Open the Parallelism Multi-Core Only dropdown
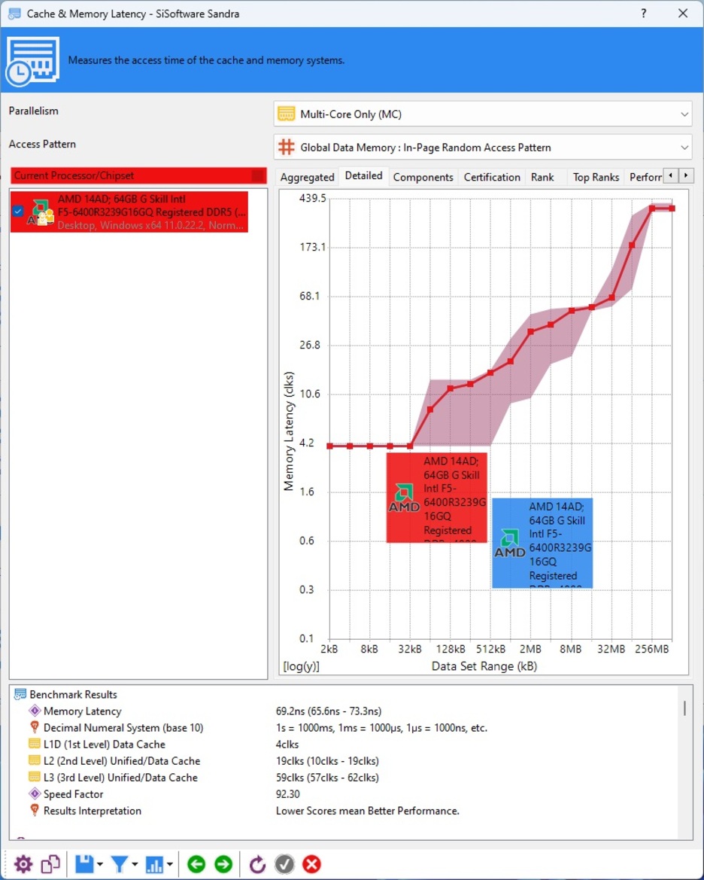This screenshot has height=880, width=704. (x=483, y=114)
